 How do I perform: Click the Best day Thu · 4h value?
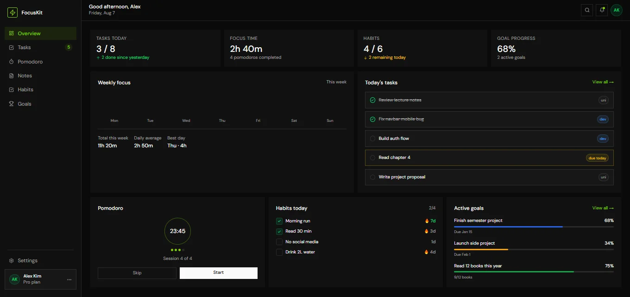177,145
